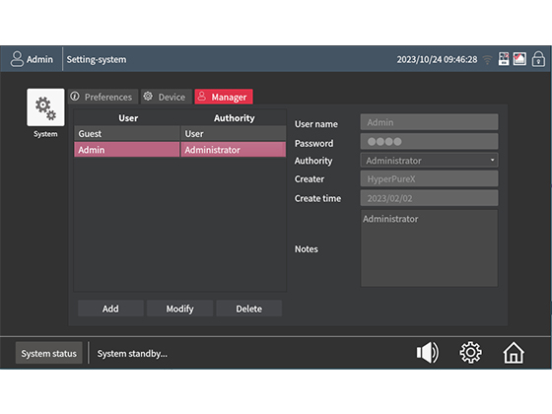552x414 pixels.
Task: Switch to the Preferences tab
Action: 103,97
